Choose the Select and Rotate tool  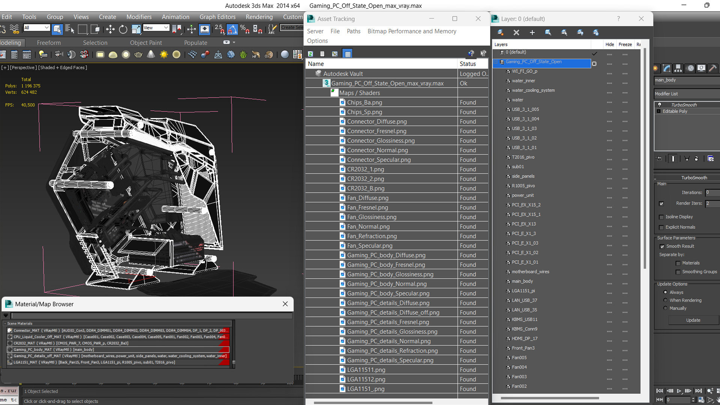(x=123, y=29)
